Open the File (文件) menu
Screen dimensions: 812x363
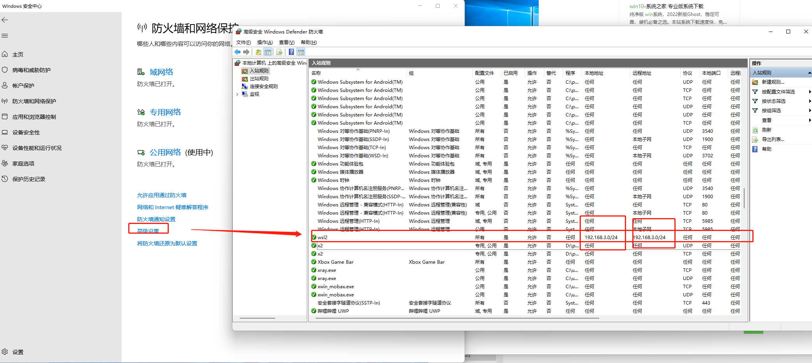click(244, 42)
